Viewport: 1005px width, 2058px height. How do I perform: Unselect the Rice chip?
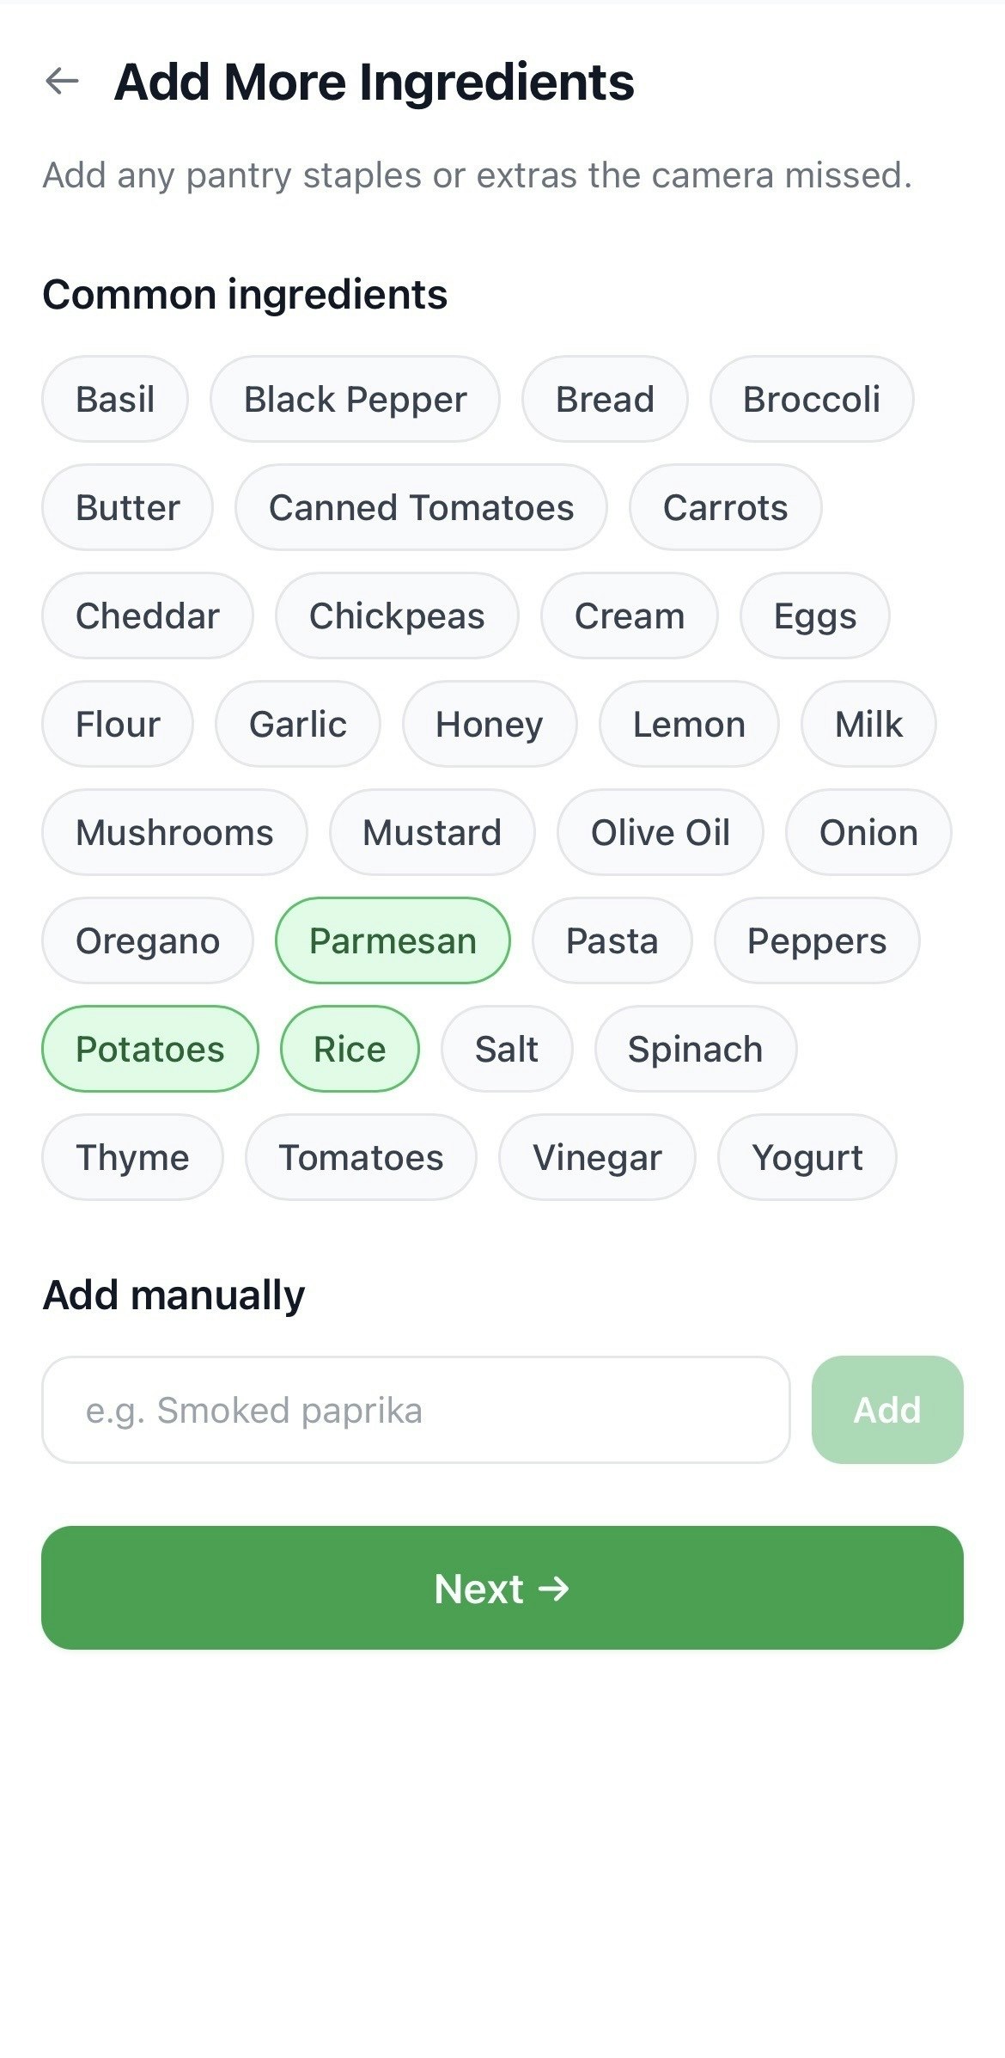(x=350, y=1049)
